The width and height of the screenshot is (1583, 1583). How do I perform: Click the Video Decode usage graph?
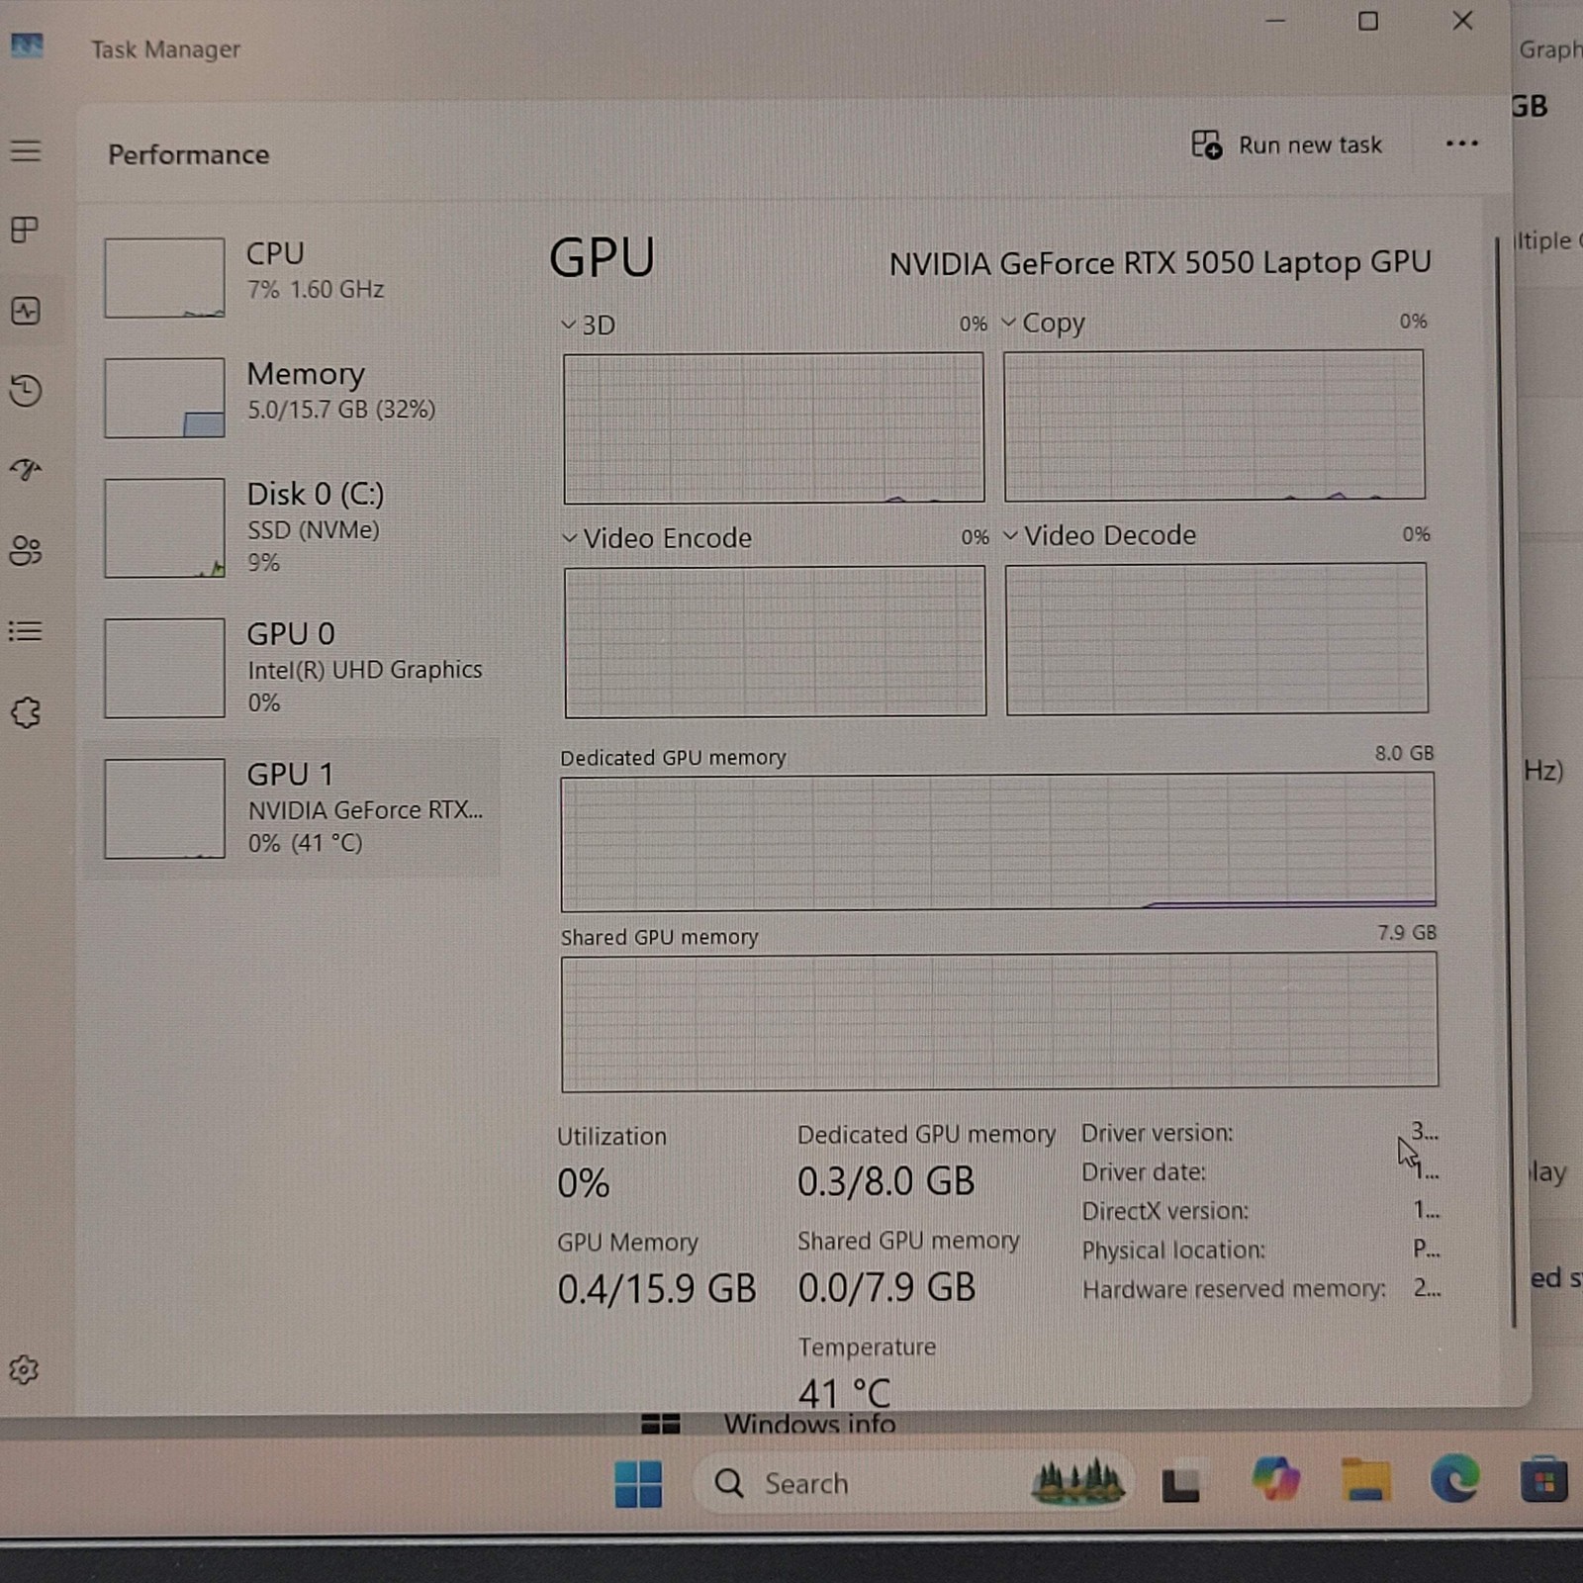pyautogui.click(x=1216, y=638)
